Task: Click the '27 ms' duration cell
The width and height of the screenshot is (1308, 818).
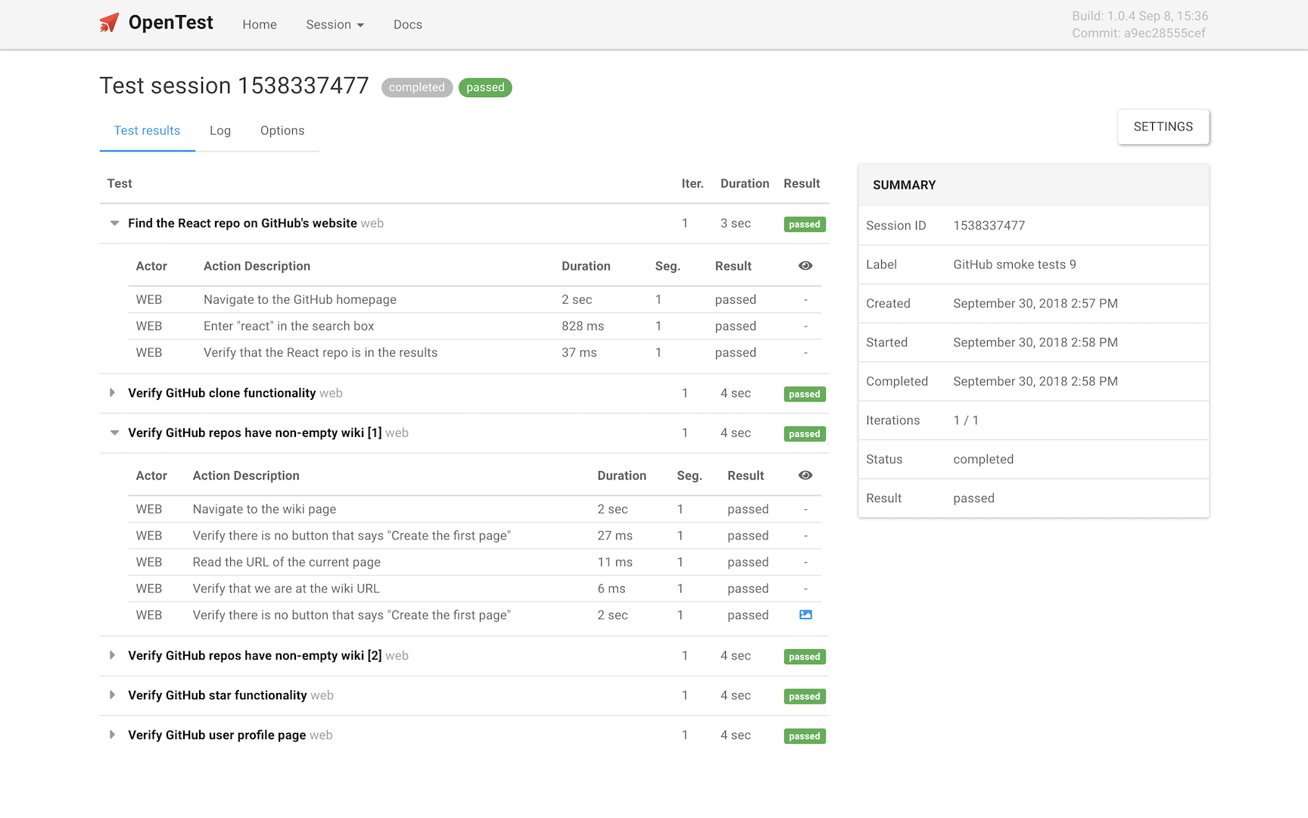Action: pyautogui.click(x=615, y=536)
